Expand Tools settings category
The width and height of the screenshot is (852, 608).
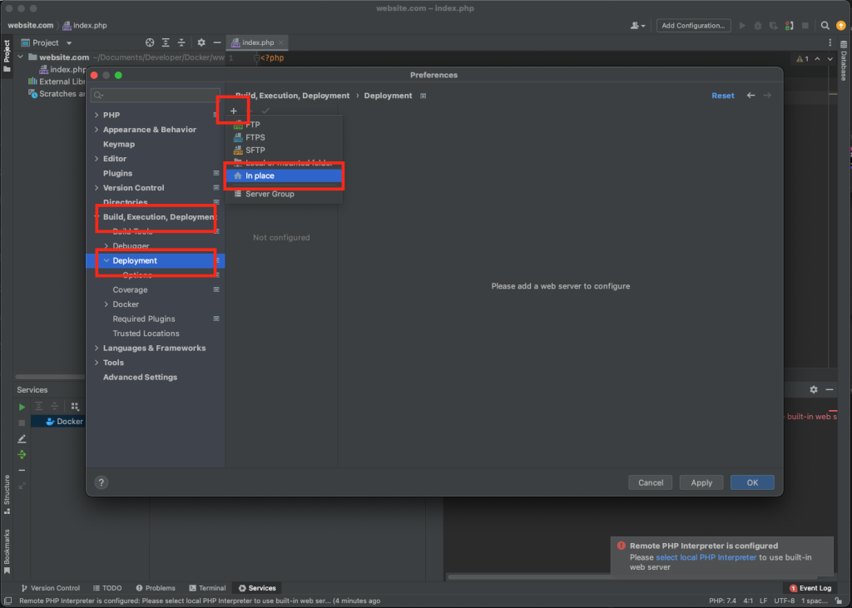[97, 363]
